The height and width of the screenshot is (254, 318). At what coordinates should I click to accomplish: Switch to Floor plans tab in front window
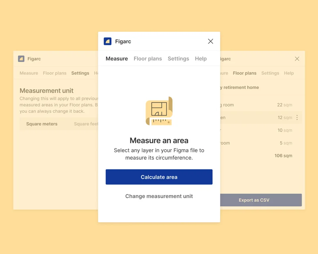[x=147, y=58]
